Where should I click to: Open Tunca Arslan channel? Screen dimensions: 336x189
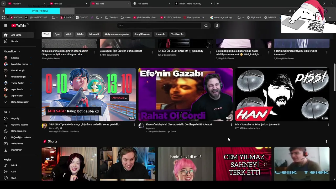tap(18, 83)
